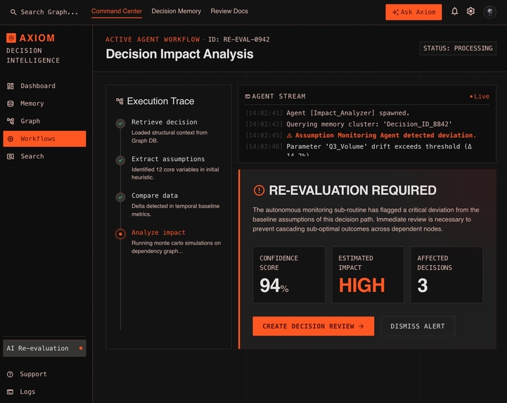
Task: Click the arrow on Create Decision Review
Action: pyautogui.click(x=361, y=326)
